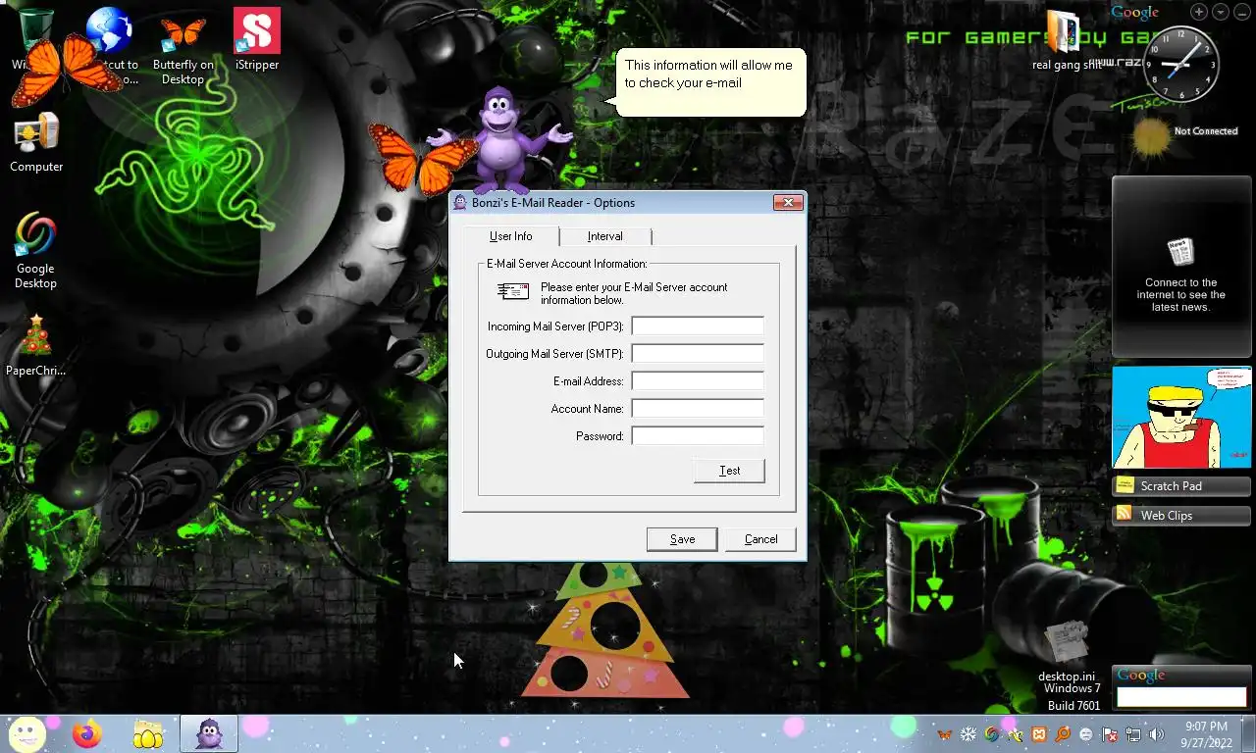Click the Google logo atop the sidebar
This screenshot has width=1256, height=753.
pyautogui.click(x=1134, y=12)
